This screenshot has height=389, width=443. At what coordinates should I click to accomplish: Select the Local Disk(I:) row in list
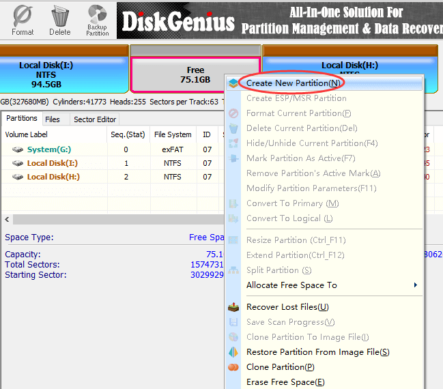click(x=53, y=163)
